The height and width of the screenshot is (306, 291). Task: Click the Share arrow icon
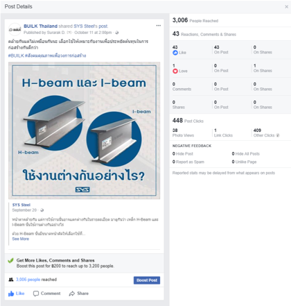[x=72, y=294]
